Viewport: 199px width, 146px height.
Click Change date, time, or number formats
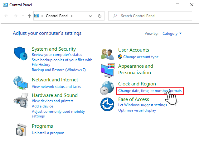pos(150,91)
